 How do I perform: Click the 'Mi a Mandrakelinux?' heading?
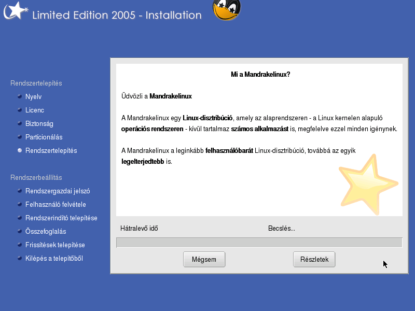tap(260, 75)
